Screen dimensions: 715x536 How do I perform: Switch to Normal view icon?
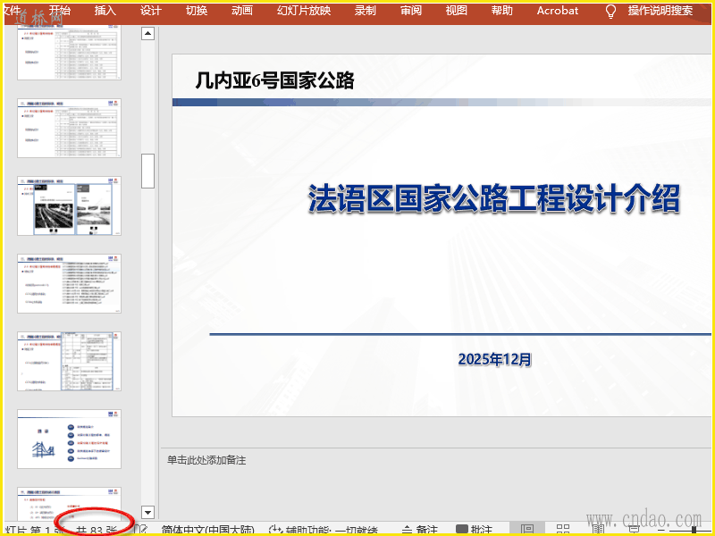(527, 530)
